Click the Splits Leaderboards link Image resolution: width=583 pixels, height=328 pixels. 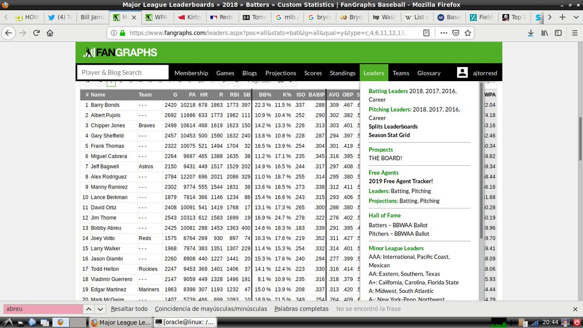click(393, 126)
